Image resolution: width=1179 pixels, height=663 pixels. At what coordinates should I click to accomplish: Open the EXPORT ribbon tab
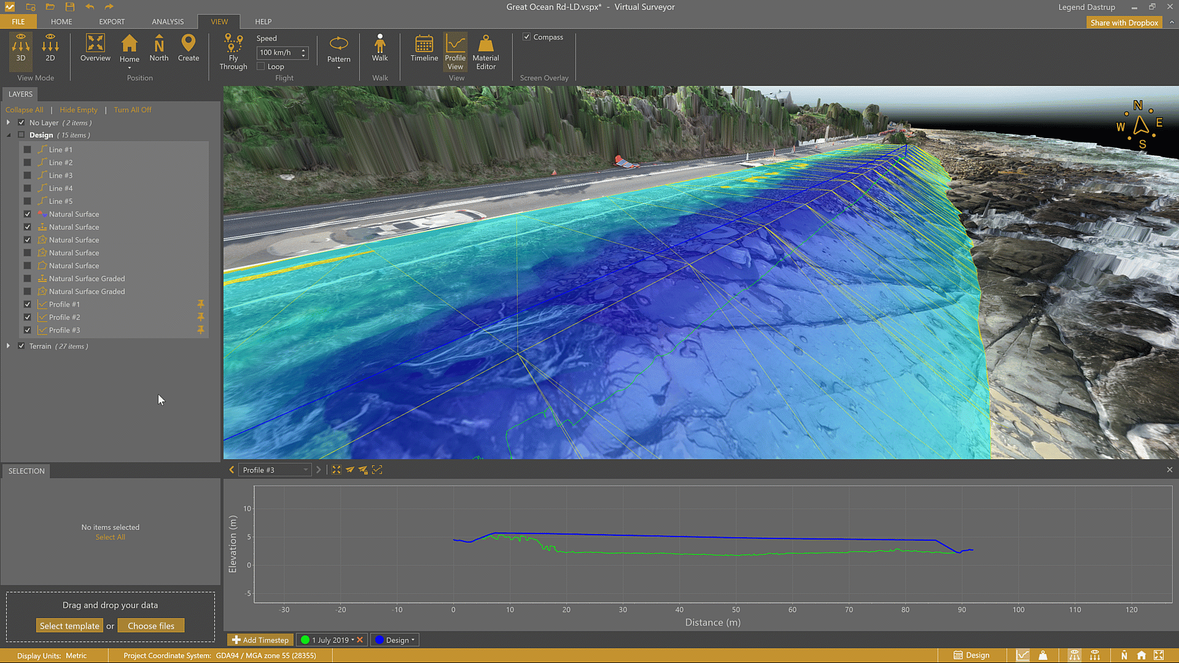pos(112,21)
